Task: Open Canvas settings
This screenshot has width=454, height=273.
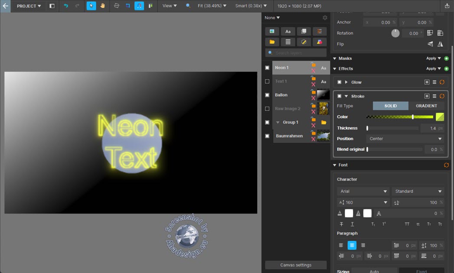Action: 296,265
